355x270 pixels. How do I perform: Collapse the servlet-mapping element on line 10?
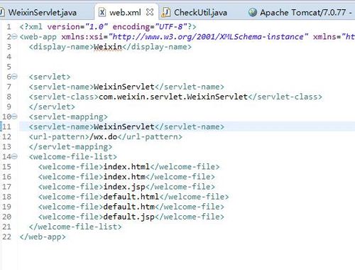(x=14, y=117)
